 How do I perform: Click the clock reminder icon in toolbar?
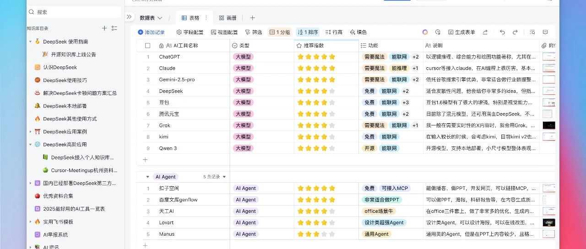pos(438,32)
